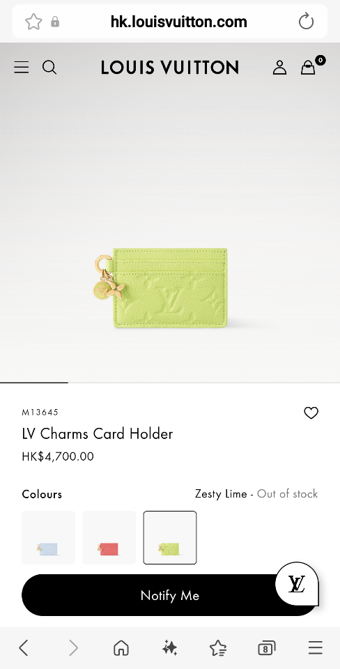
Task: Open the LV chat assistant bubble
Action: pos(297,584)
